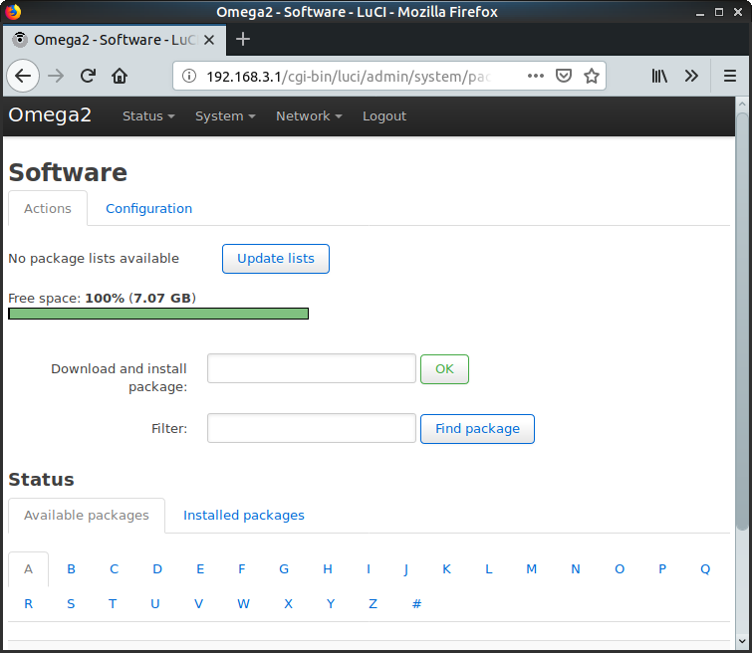Bookmark this page with the star icon
The height and width of the screenshot is (653, 752).
click(592, 76)
